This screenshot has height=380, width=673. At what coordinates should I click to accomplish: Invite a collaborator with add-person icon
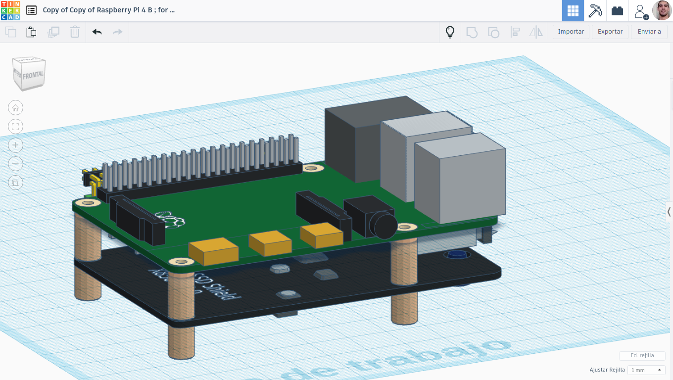coord(641,11)
